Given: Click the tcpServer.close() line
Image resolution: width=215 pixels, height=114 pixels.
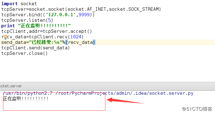Looking at the screenshot, I should click(x=24, y=53).
